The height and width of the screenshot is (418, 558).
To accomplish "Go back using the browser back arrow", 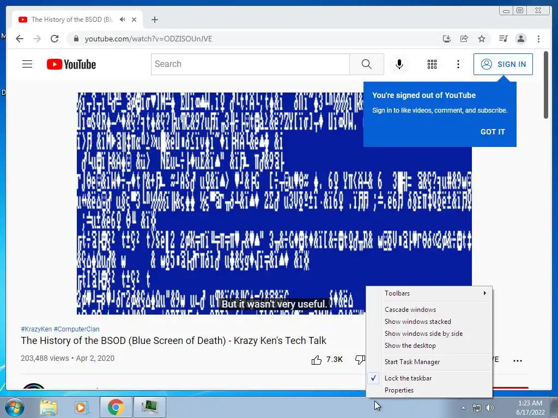I will [x=20, y=39].
